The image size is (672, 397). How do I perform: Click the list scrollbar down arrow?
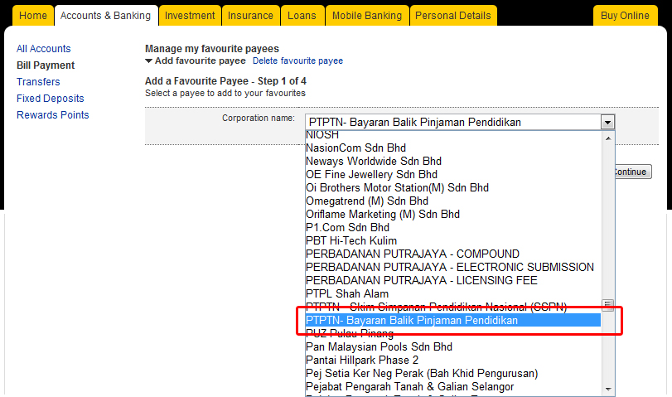pos(607,390)
